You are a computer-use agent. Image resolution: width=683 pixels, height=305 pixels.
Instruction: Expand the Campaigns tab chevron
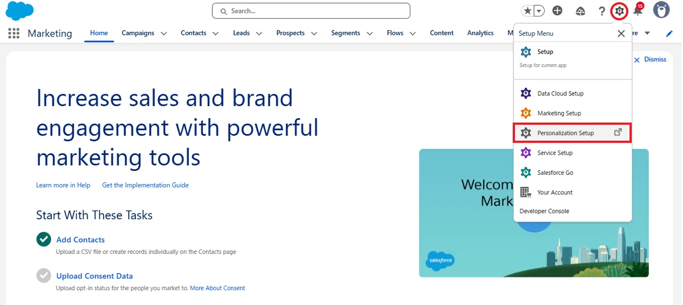click(164, 34)
